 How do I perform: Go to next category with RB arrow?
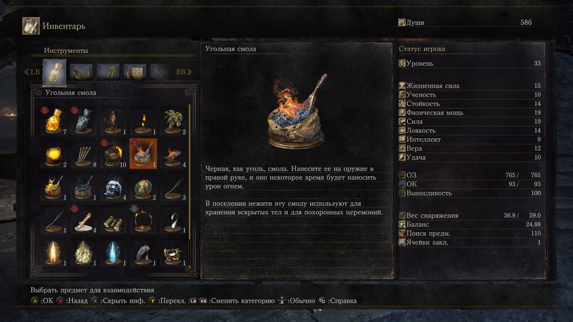(x=184, y=72)
